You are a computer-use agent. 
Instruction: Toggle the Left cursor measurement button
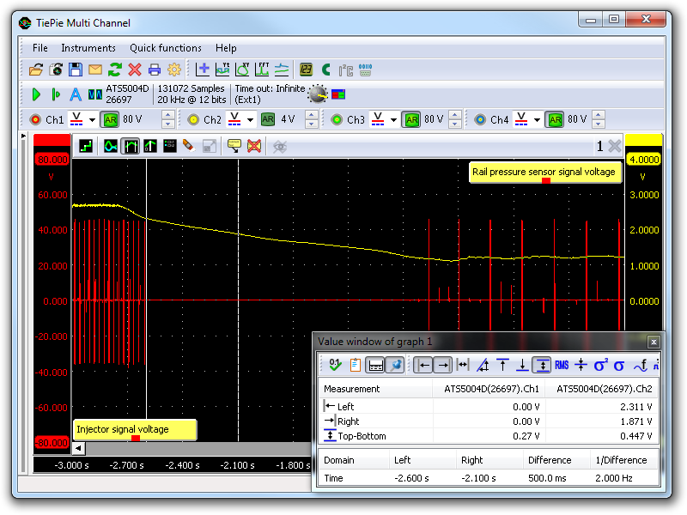point(423,365)
